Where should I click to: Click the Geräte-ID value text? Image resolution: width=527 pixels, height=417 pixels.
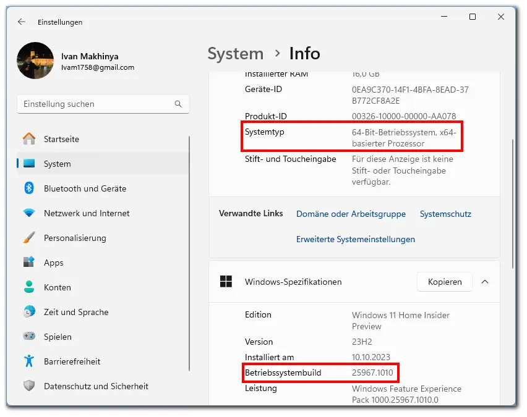(410, 95)
